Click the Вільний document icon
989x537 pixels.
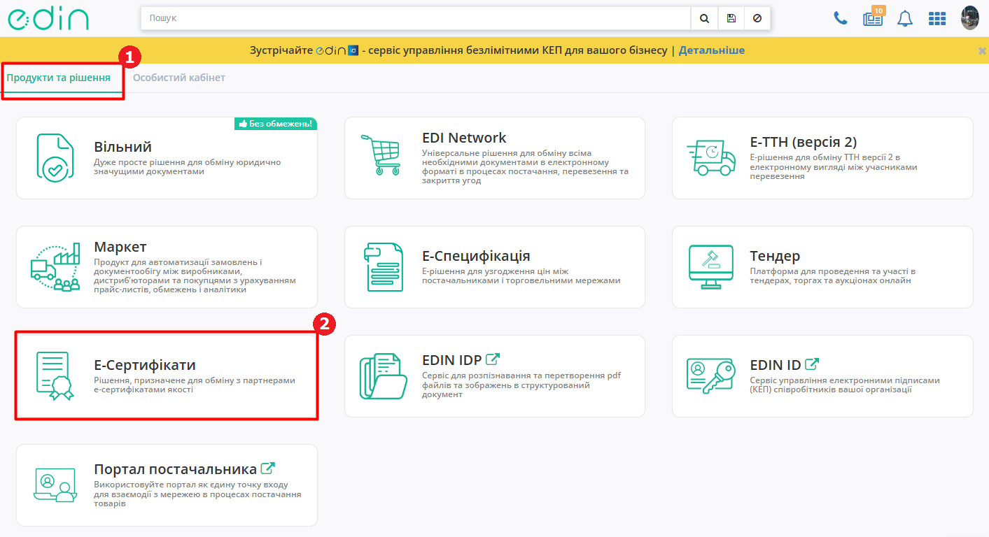pyautogui.click(x=55, y=157)
